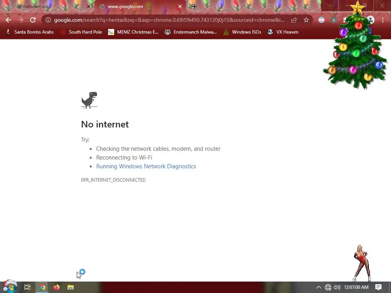Open File Explorer from the taskbar
The height and width of the screenshot is (293, 391).
point(71,287)
